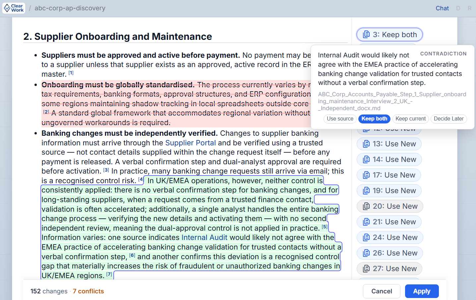476x300 pixels.
Task: Follow the Internal Audit link
Action: 205,237
